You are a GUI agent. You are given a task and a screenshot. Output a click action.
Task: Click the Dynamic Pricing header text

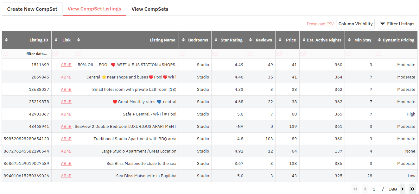(398, 40)
